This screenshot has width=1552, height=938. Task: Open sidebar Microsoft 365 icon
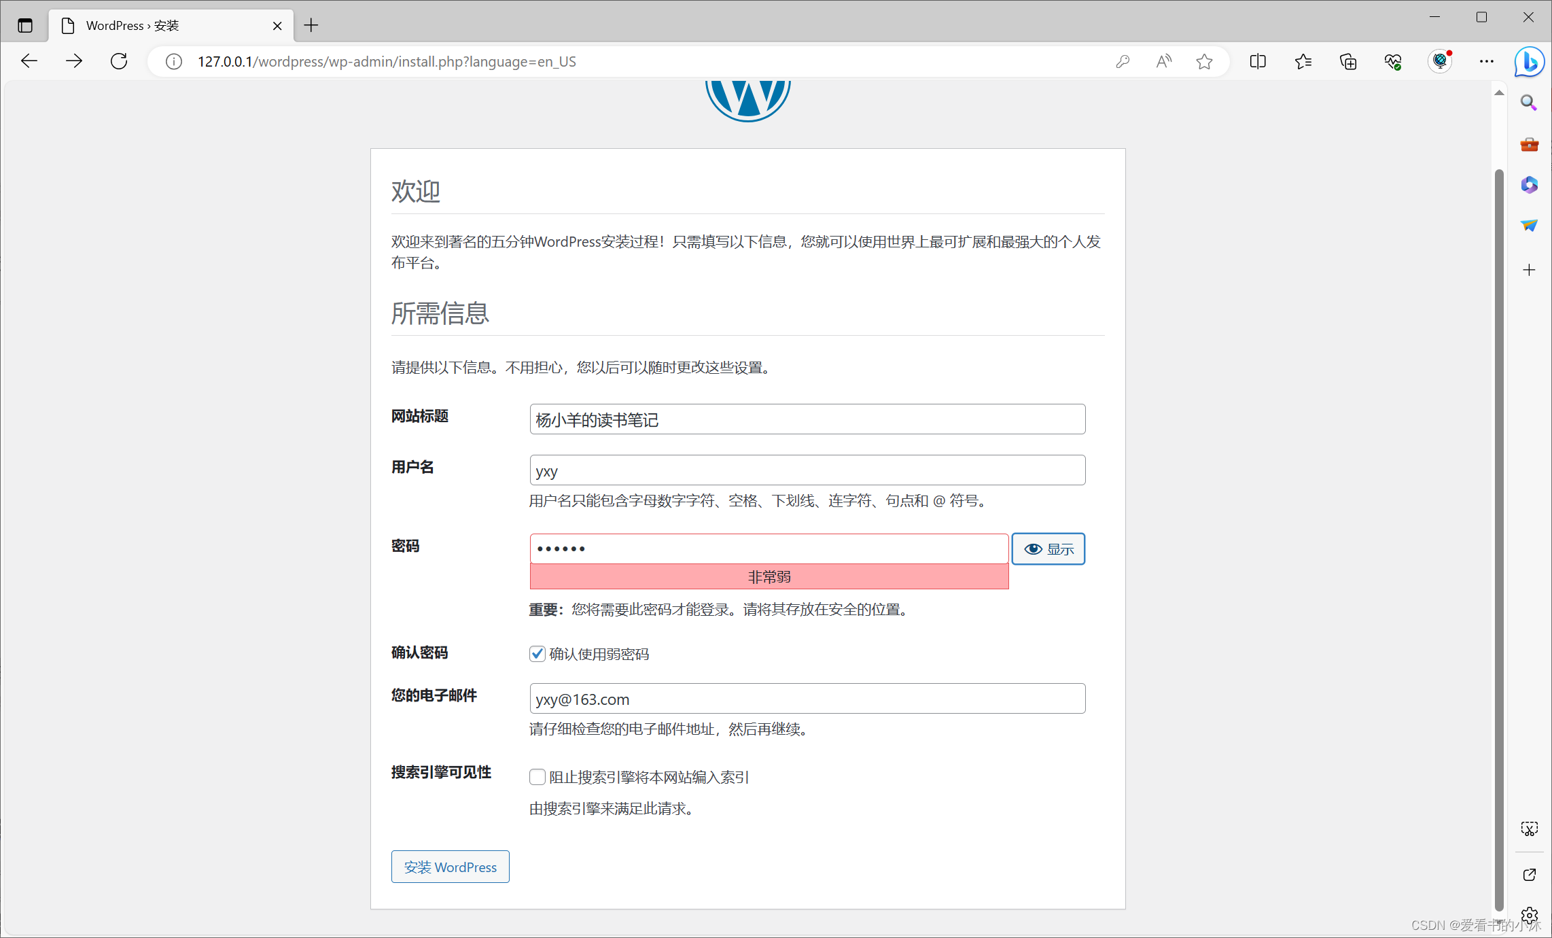click(x=1529, y=185)
